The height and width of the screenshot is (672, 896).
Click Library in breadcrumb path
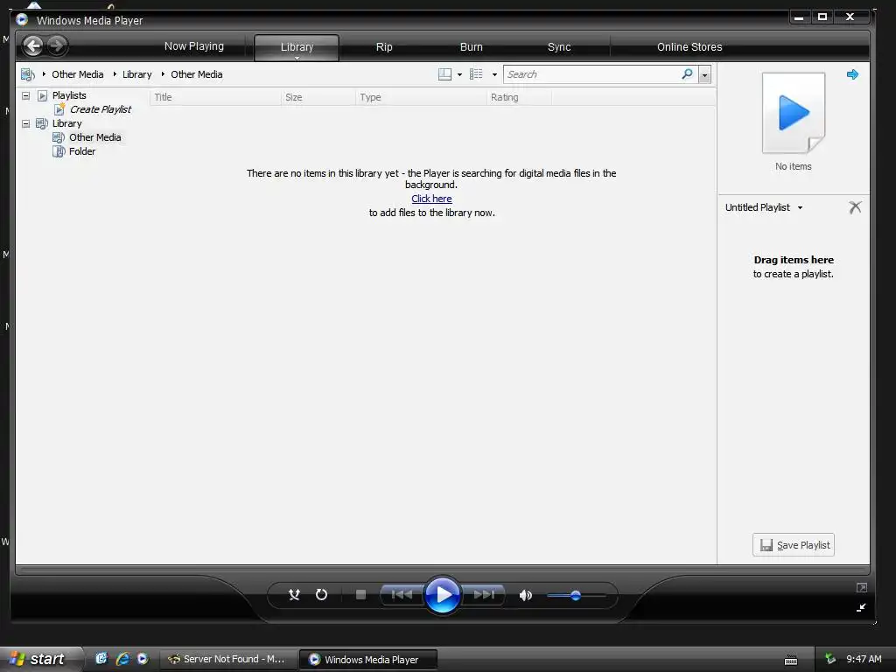pyautogui.click(x=137, y=74)
